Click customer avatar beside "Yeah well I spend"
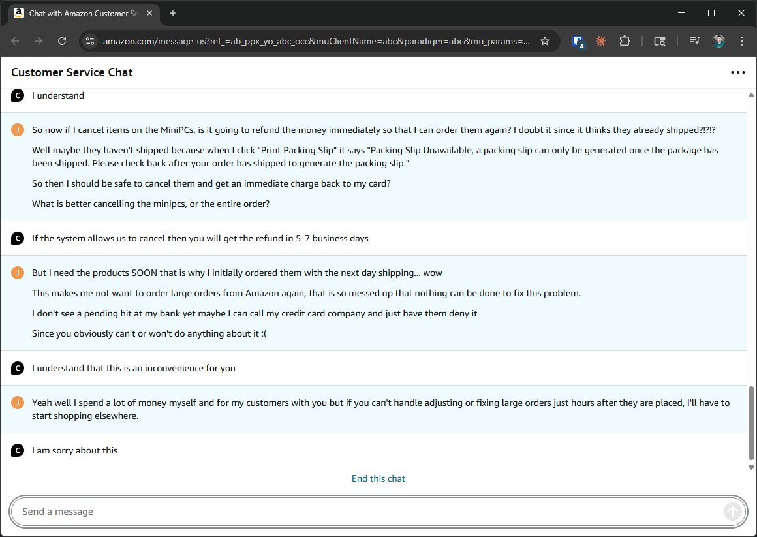Screen dimensions: 757x537 coord(18,403)
